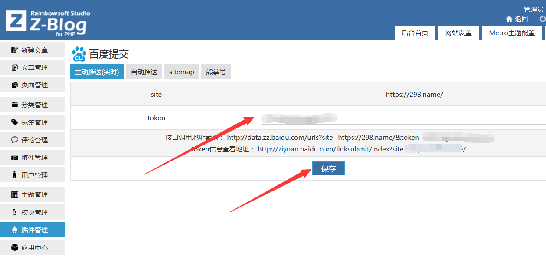Screen dimensions: 546x260
Task: Click the tag management tag icon
Action: point(15,122)
